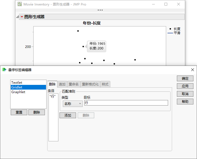Screen dimensions: 197x159
Task: Open the red triangle menu beside 图形生成器
Action: 22,17
